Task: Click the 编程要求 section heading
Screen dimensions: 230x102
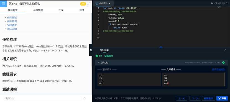Action: (9, 74)
